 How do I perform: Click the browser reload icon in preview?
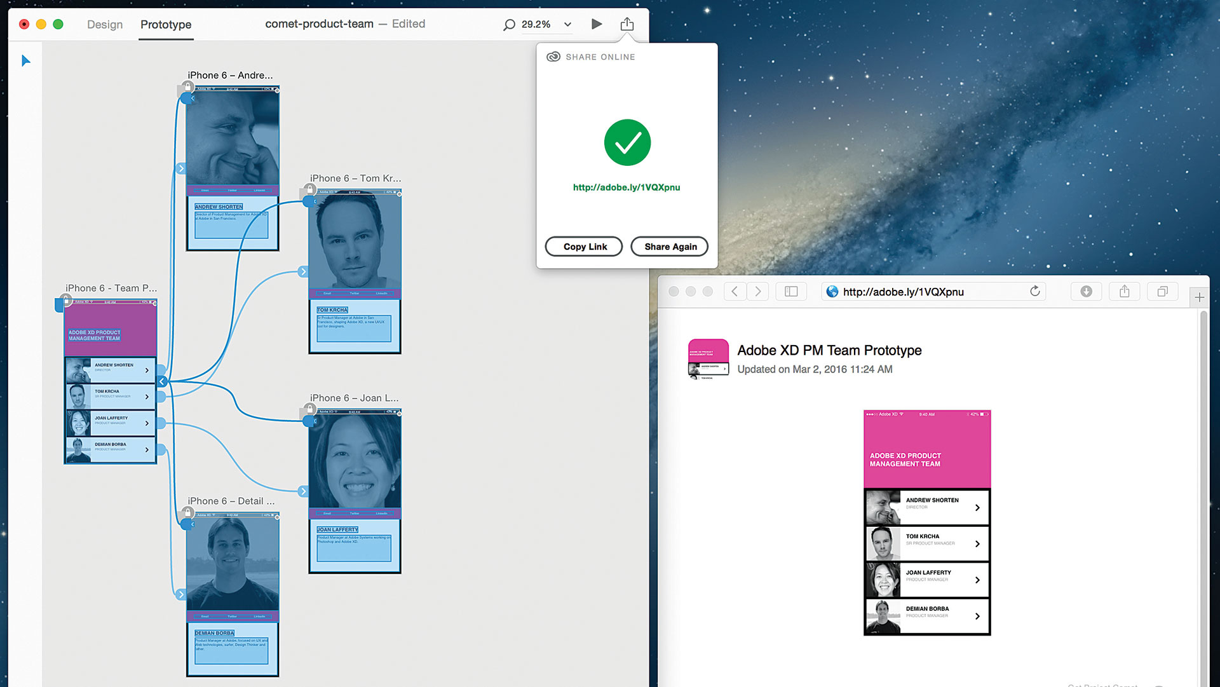click(1033, 292)
